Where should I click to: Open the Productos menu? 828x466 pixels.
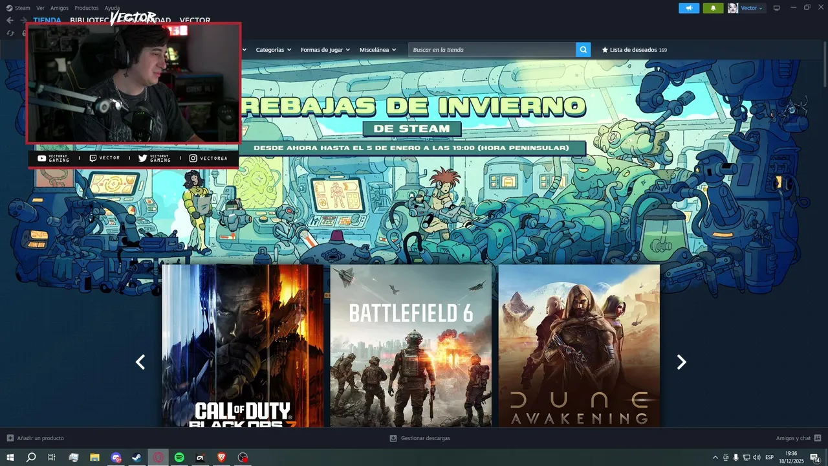tap(87, 8)
